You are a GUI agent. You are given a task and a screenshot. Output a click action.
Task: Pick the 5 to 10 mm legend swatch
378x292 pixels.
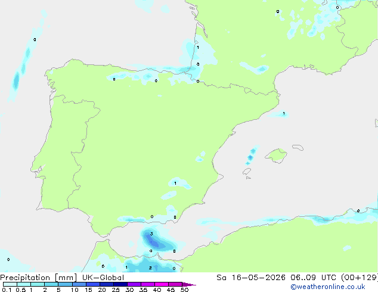pyautogui.click(x=65, y=284)
